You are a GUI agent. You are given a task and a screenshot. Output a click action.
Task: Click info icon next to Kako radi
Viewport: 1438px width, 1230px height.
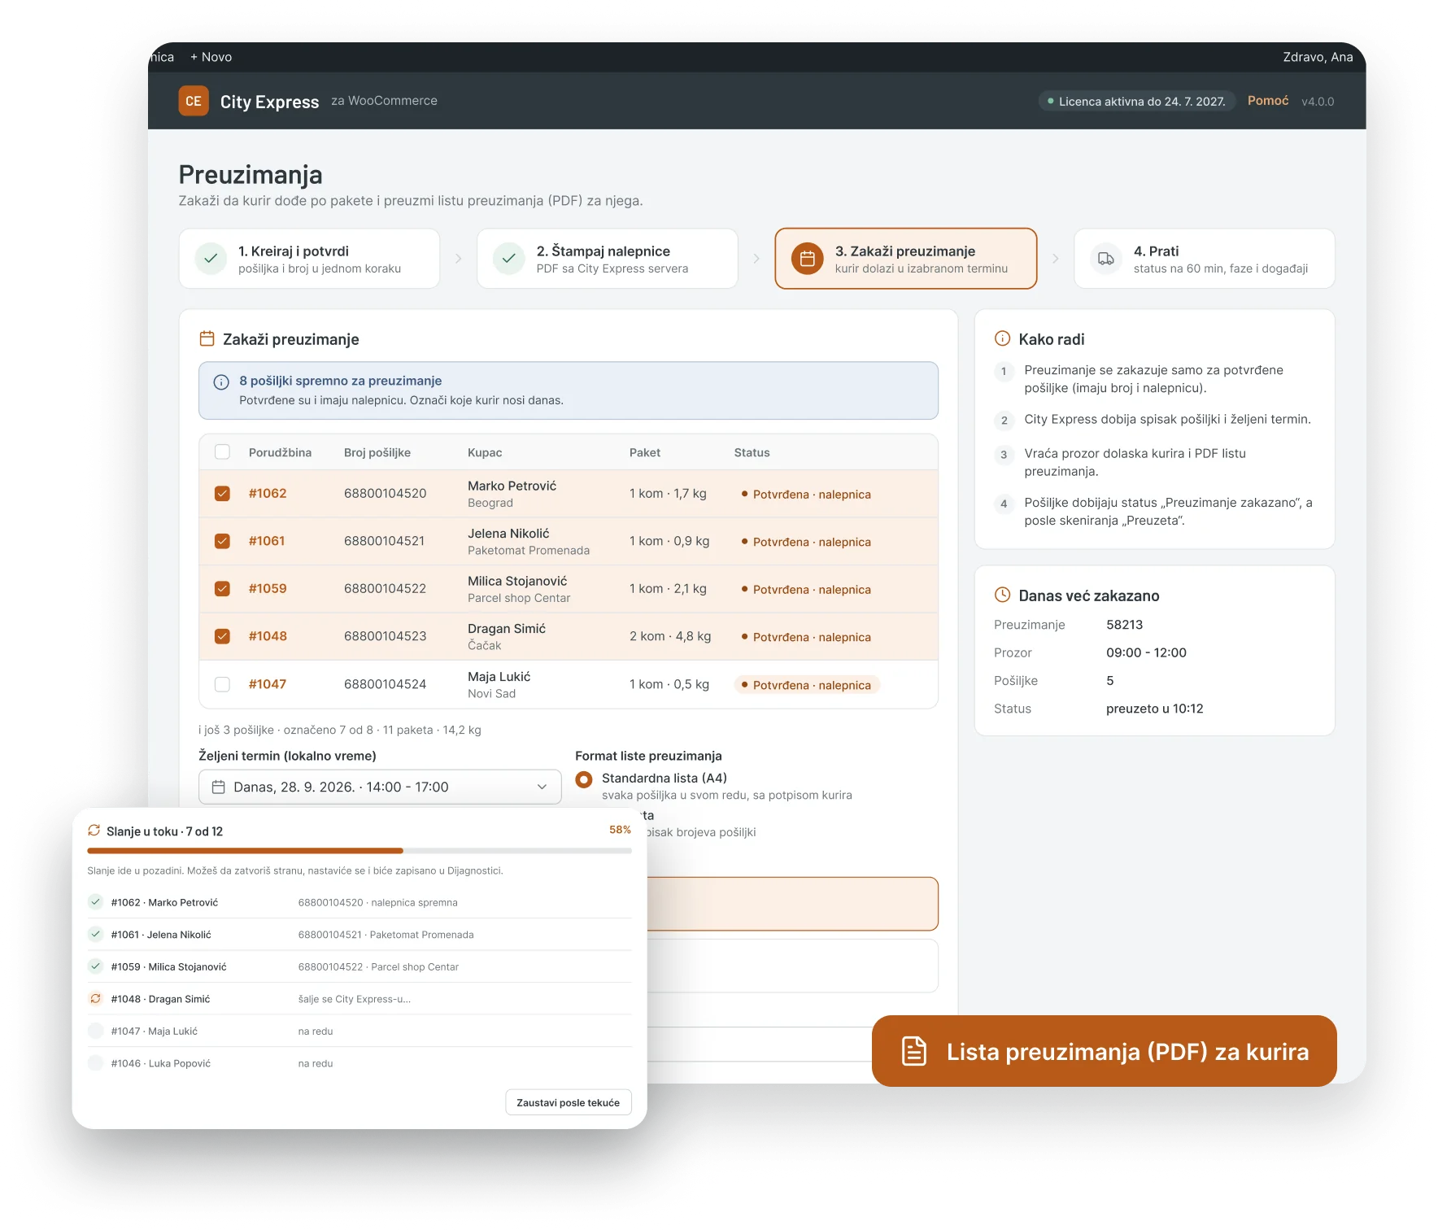point(1003,338)
